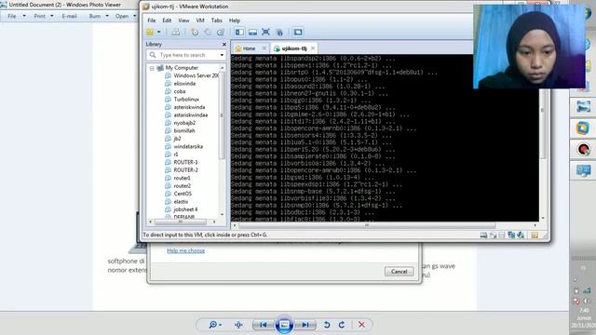The width and height of the screenshot is (596, 335).
Task: Select elastix VM in library
Action: tap(181, 202)
